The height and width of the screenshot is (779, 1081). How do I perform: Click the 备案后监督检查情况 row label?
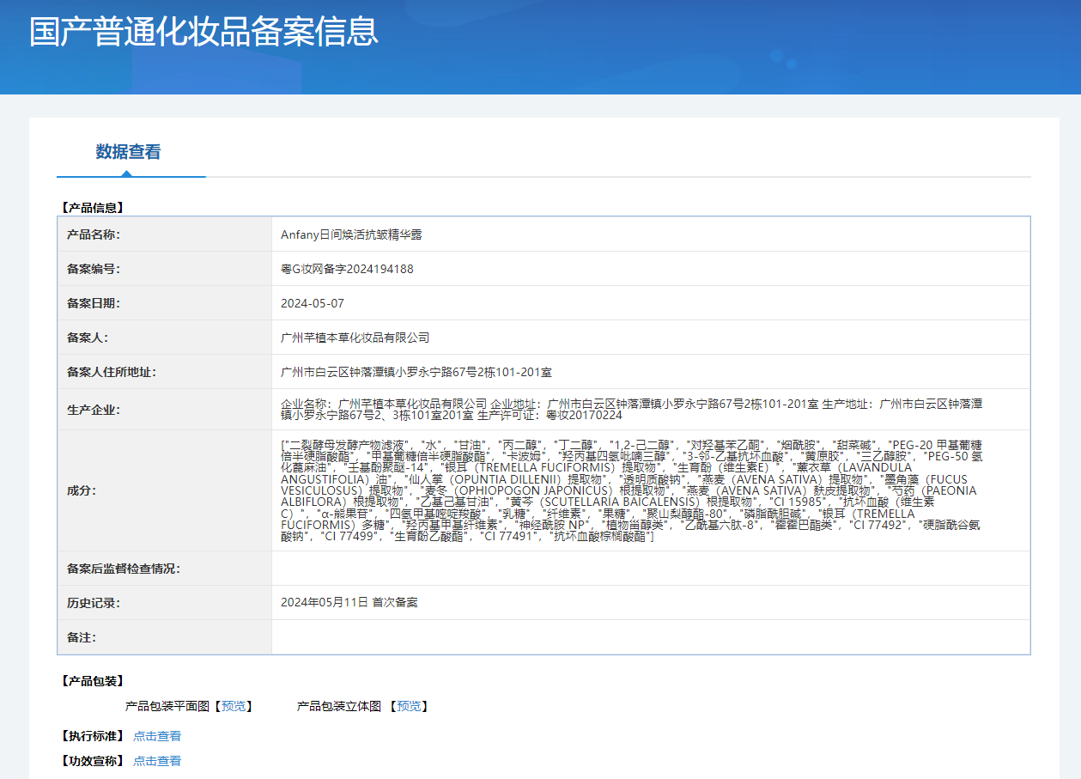(x=124, y=569)
